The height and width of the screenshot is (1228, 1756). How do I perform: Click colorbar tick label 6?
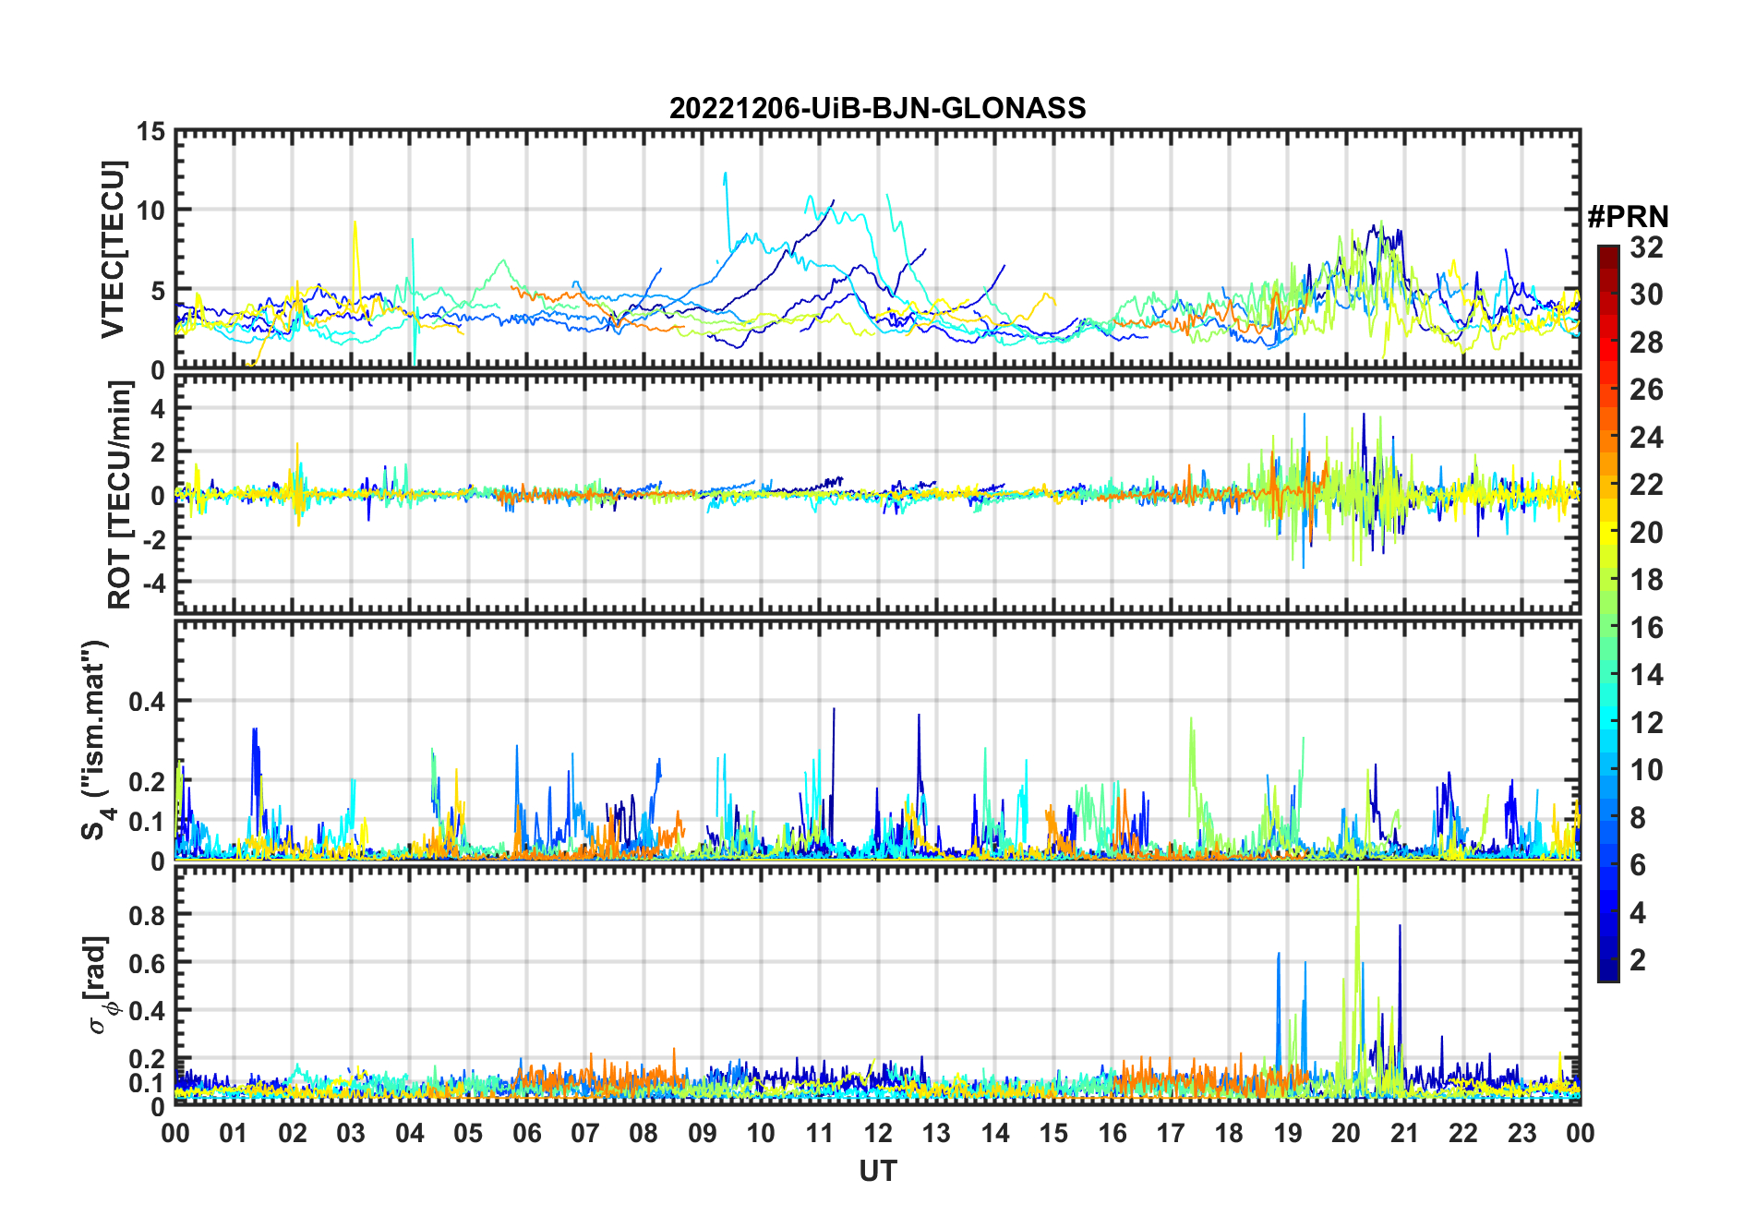[x=1638, y=865]
